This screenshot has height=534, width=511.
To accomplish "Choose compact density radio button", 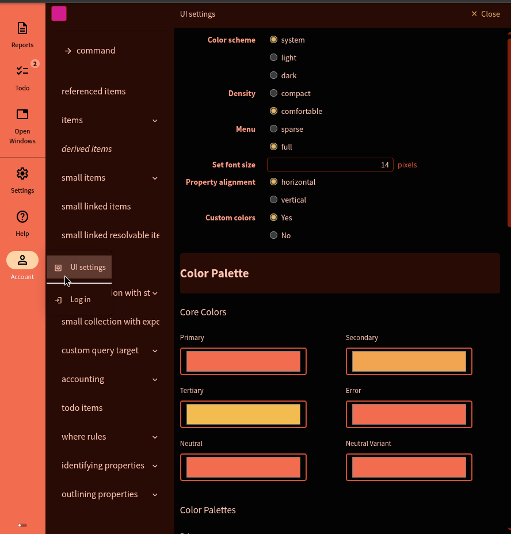I will pos(274,93).
